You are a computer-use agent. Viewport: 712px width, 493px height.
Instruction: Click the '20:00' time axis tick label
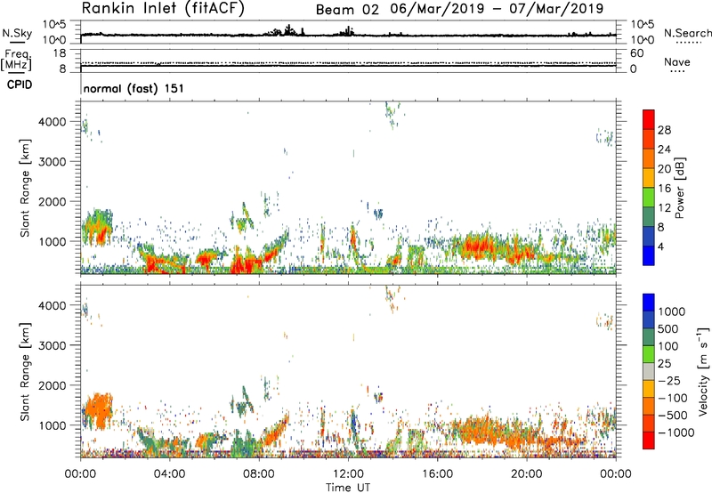527,474
